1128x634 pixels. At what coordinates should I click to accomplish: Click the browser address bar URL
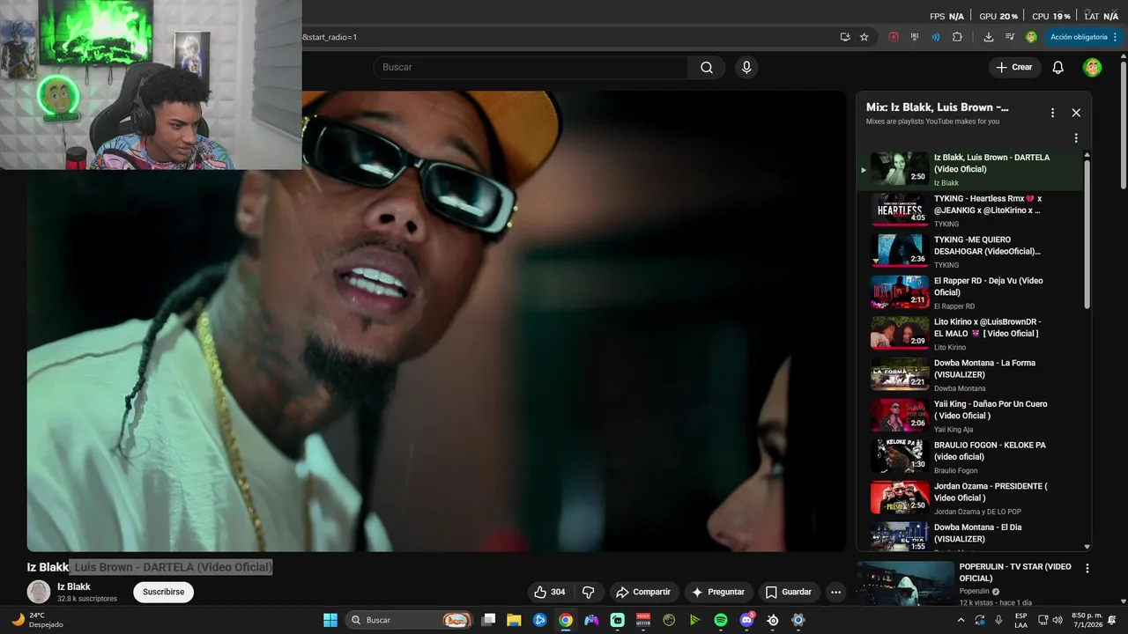coord(564,37)
